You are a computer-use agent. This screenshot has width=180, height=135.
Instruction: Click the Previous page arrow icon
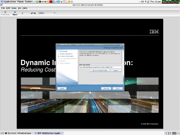(x=5, y=12)
